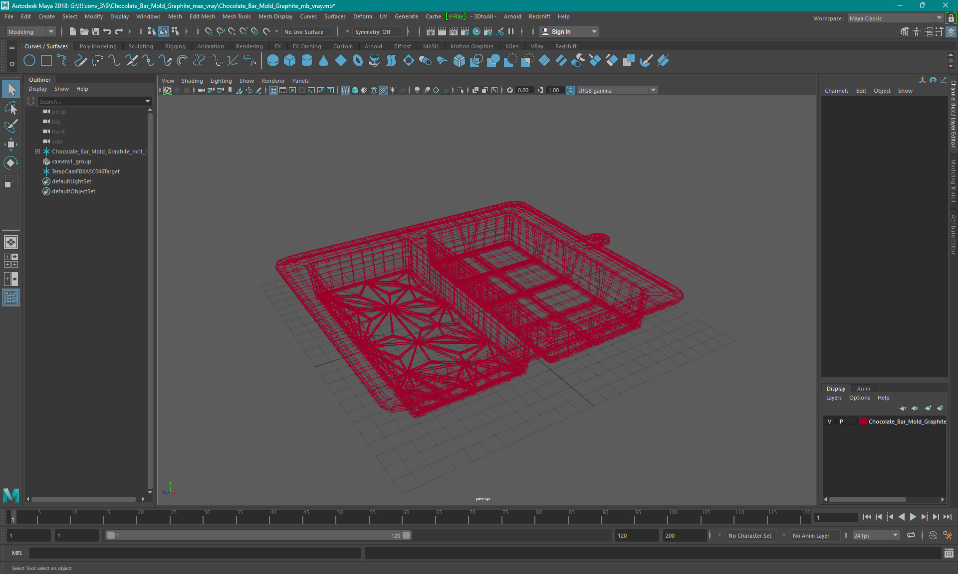Open the 24 fps frame rate dropdown
The height and width of the screenshot is (574, 958).
coord(875,536)
